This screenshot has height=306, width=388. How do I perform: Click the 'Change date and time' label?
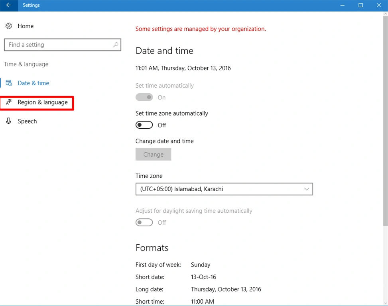[x=165, y=141]
